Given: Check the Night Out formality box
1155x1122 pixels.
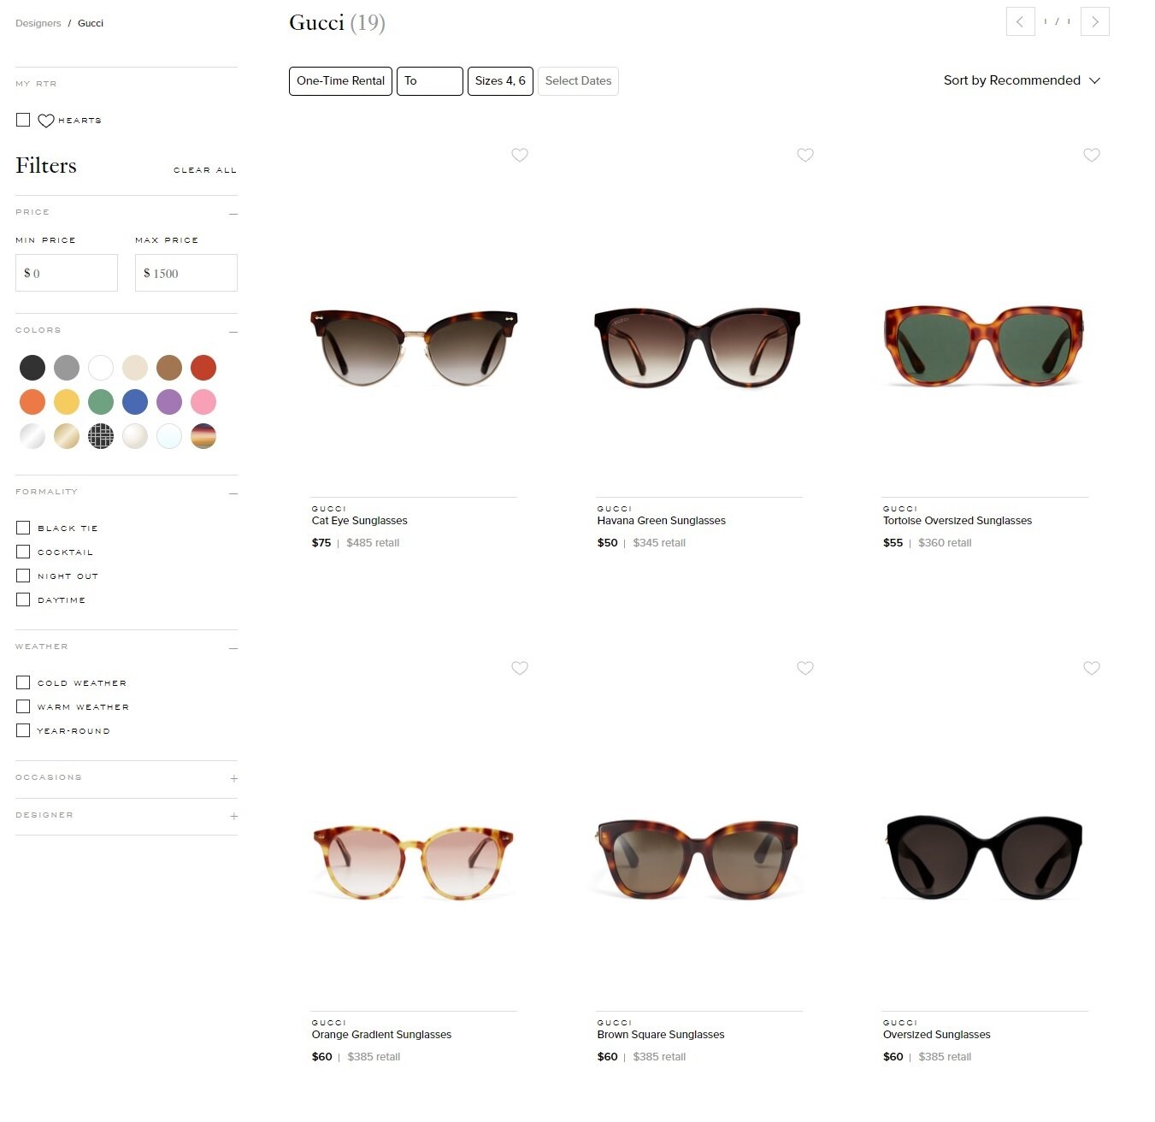Looking at the screenshot, I should (23, 576).
